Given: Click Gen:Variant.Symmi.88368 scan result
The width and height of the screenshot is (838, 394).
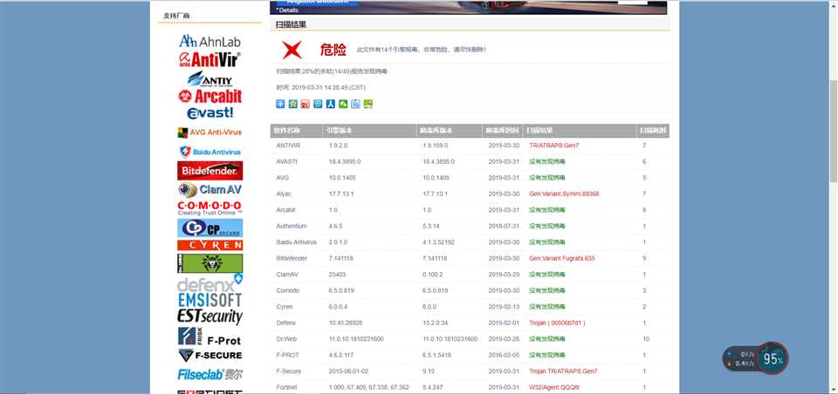Looking at the screenshot, I should pos(564,194).
